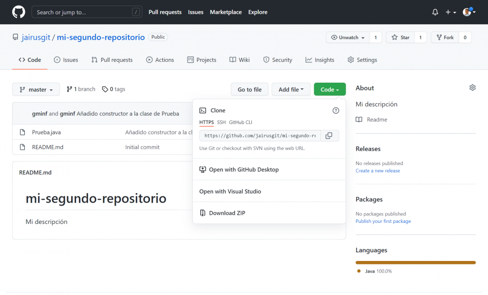The height and width of the screenshot is (295, 488).
Task: Switch to the Wiki tab
Action: (x=239, y=60)
